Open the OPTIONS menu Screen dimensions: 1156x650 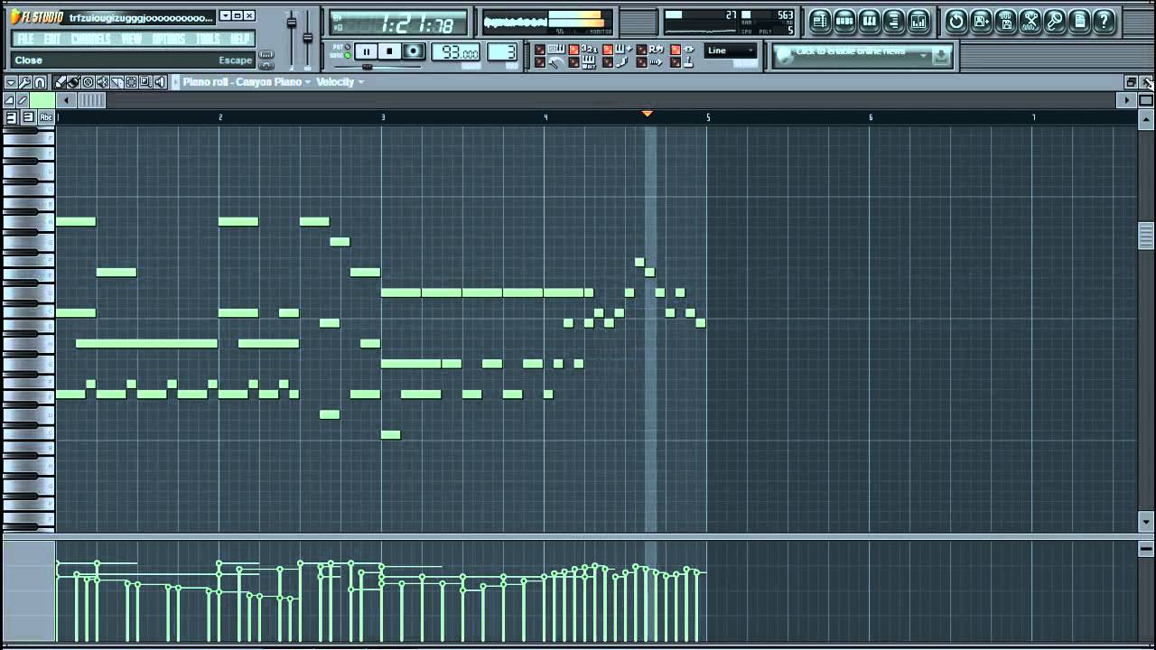tap(168, 39)
